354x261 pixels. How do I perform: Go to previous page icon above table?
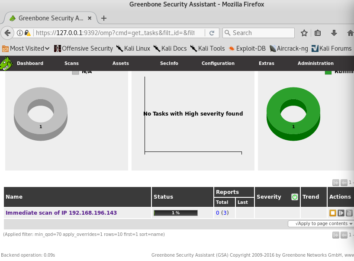point(344,182)
